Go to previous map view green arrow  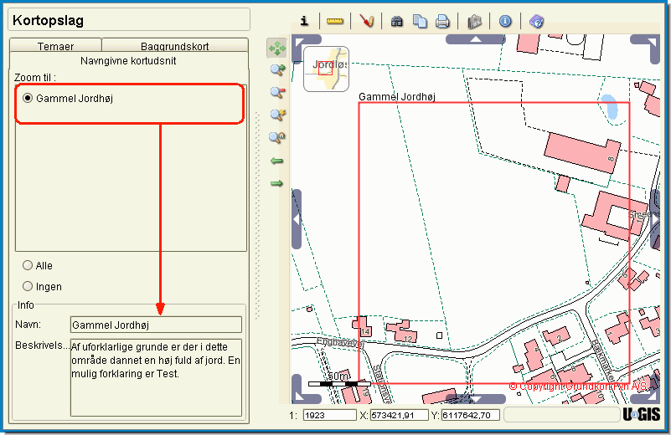point(277,161)
